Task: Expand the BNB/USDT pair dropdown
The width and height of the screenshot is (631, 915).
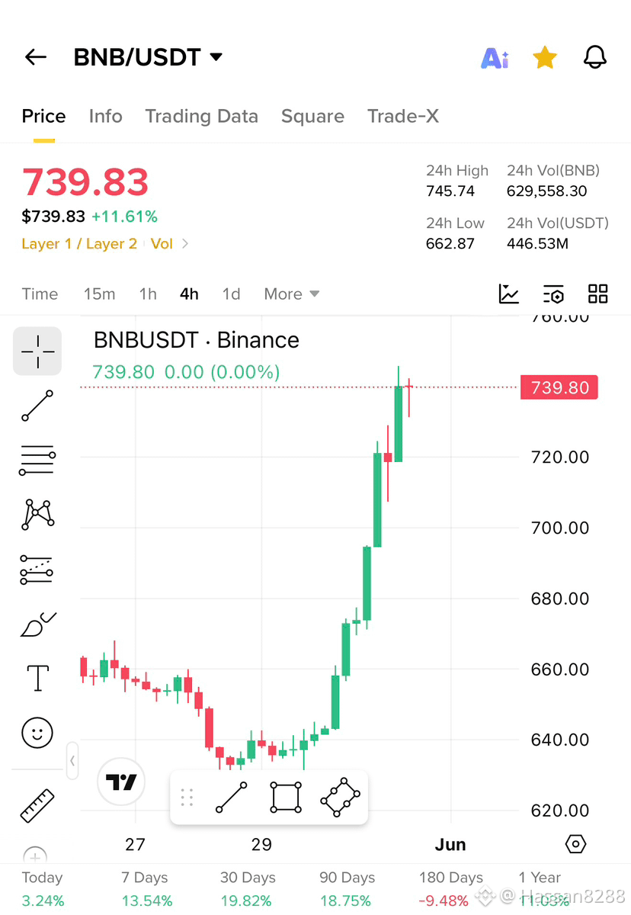Action: tap(216, 57)
